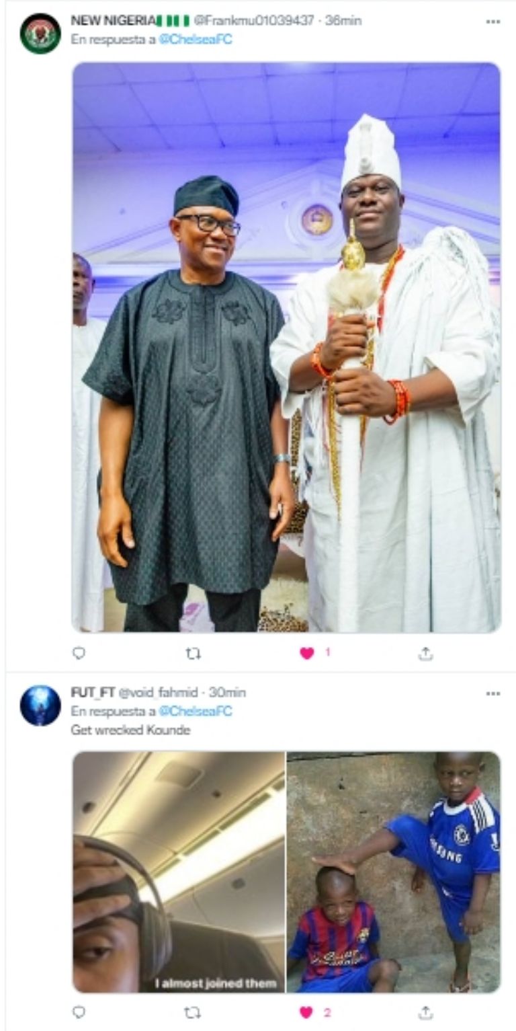The image size is (516, 1031).
Task: Open the kids in football jerseys image
Action: pyautogui.click(x=394, y=872)
